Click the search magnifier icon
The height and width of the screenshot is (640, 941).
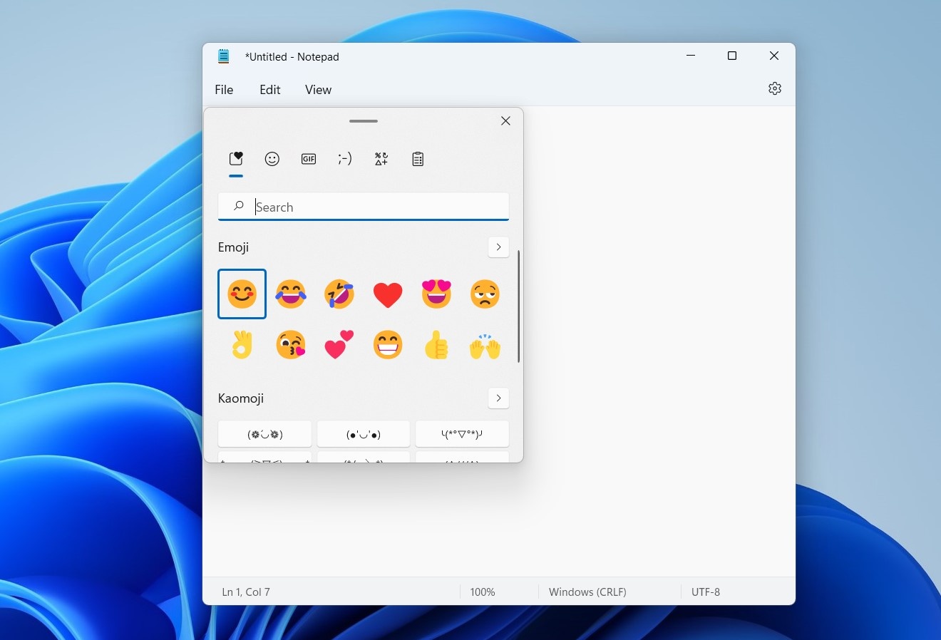[237, 206]
